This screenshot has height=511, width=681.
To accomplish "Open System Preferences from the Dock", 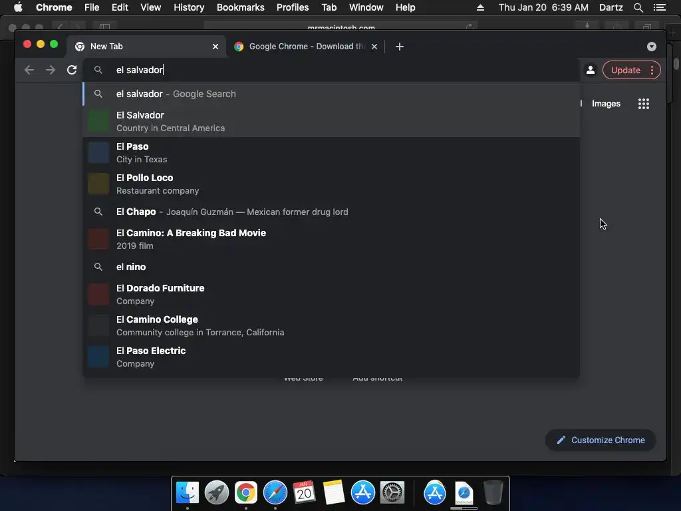I will point(392,492).
